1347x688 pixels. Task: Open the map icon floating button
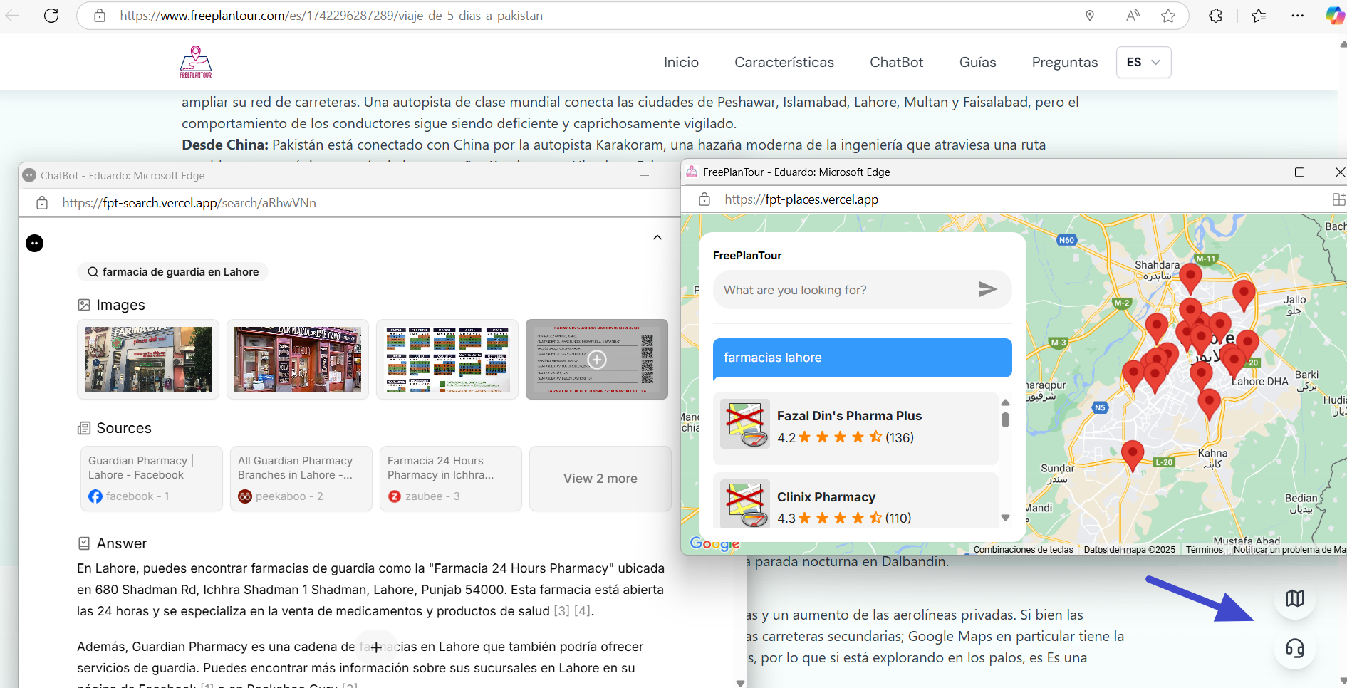click(x=1294, y=598)
